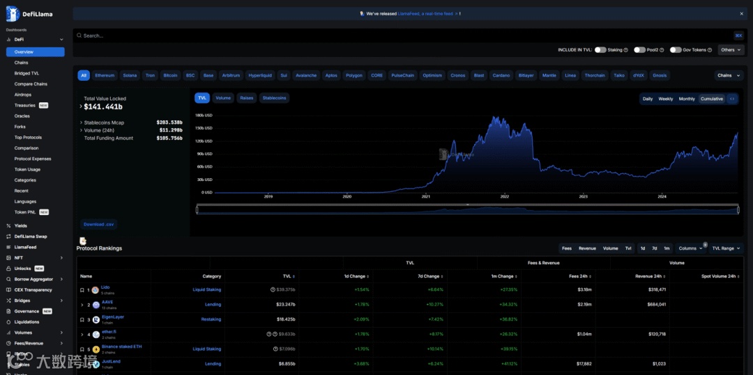The image size is (753, 375).
Task: Close the LlamaFeed announcement banner
Action: point(741,14)
